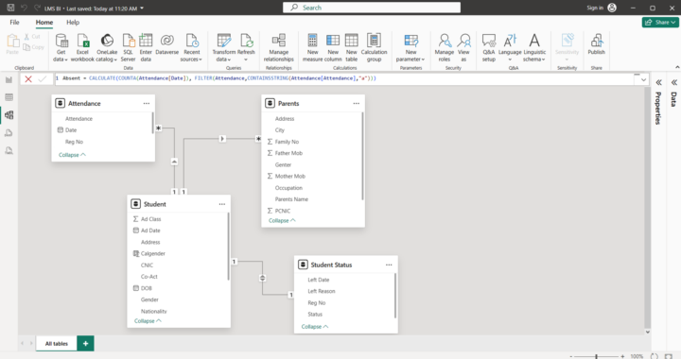Select the Ad Date field in Student
681x359 pixels.
150,231
